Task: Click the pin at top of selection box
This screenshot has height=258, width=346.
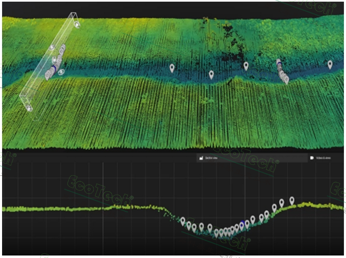Action: pyautogui.click(x=77, y=24)
